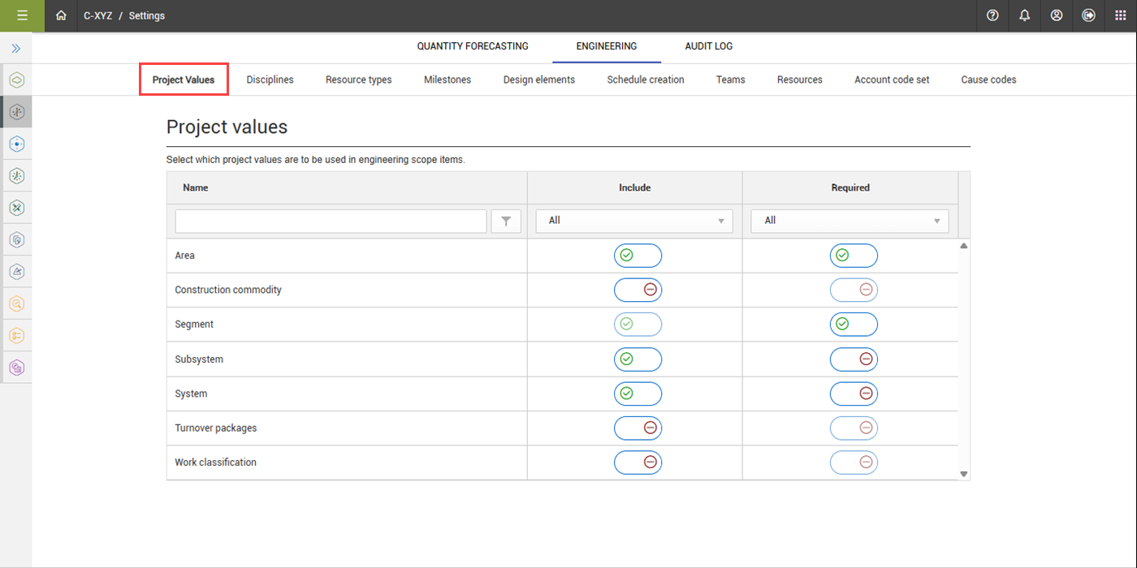
Task: Open notifications bell icon
Action: point(1024,15)
